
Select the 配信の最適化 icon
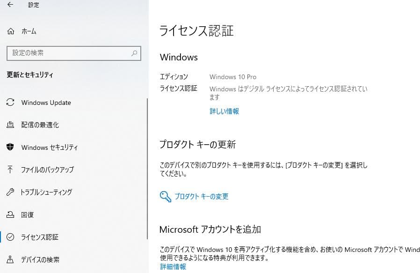point(10,125)
